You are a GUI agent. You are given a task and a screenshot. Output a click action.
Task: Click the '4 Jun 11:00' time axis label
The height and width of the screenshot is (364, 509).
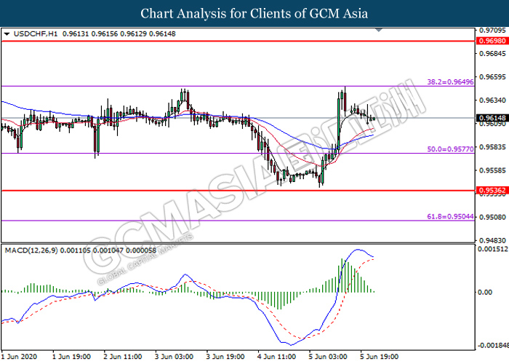[x=276, y=357]
